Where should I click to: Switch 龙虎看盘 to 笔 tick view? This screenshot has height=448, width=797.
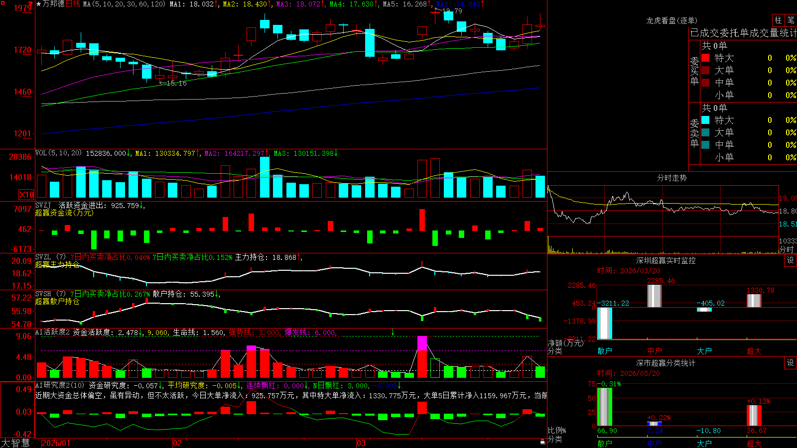[x=791, y=20]
